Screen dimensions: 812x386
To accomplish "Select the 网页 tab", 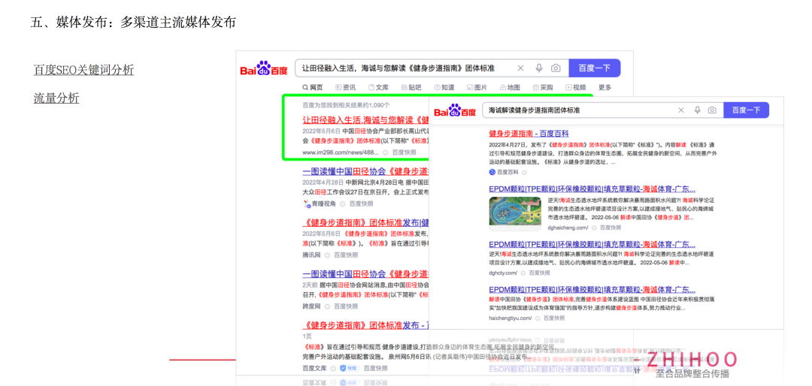I will click(x=313, y=87).
